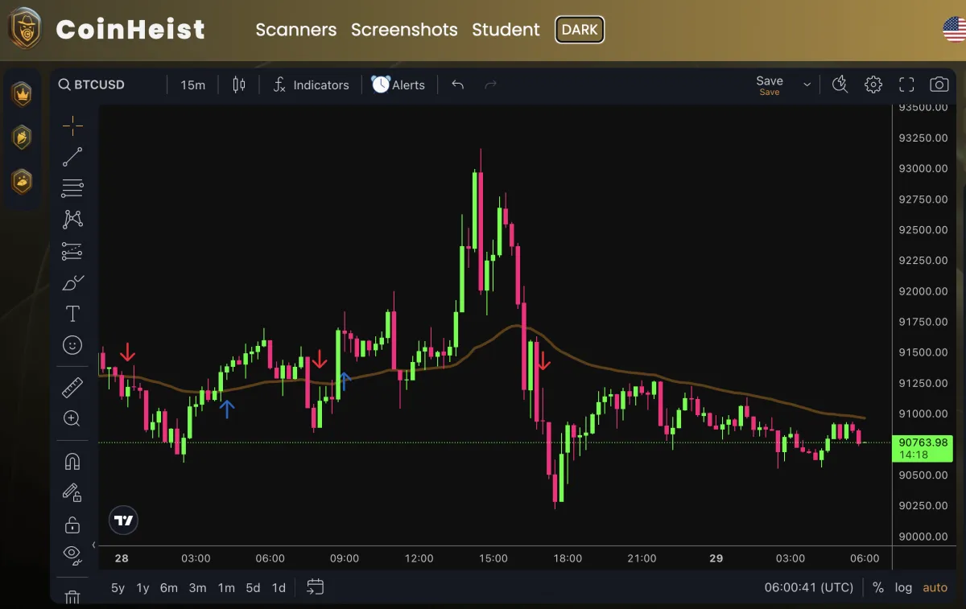Toggle magnet mode for drawings
The image size is (966, 609).
(x=72, y=462)
